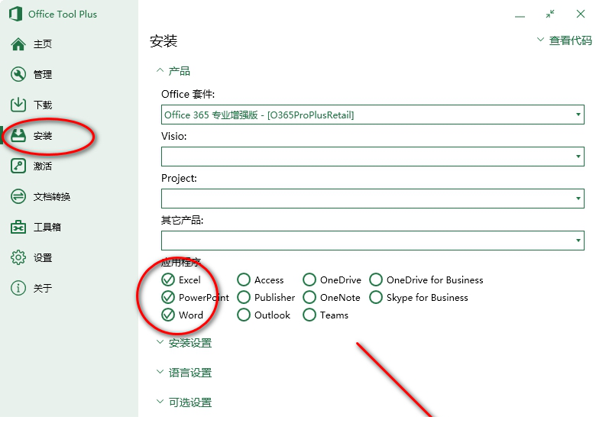Uncheck the Excel application
This screenshot has width=596, height=433.
click(168, 280)
